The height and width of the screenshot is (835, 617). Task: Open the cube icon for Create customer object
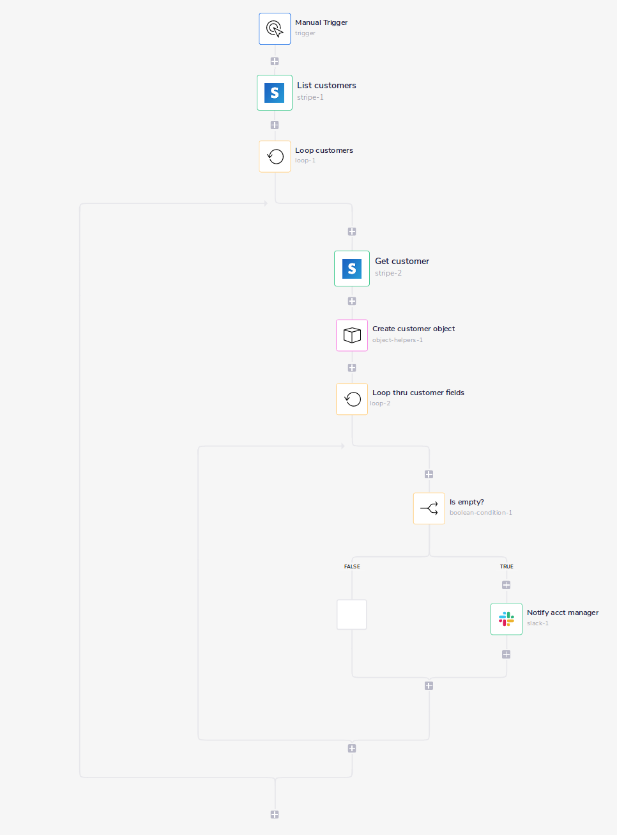click(352, 335)
